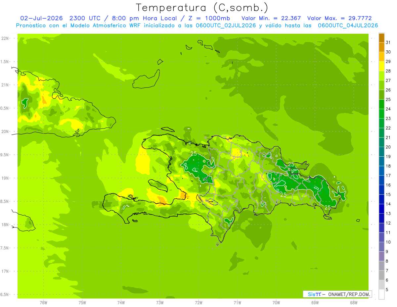The image size is (397, 307).
Task: Pick the yellow legend band between 28 and 29
Action: click(381, 66)
